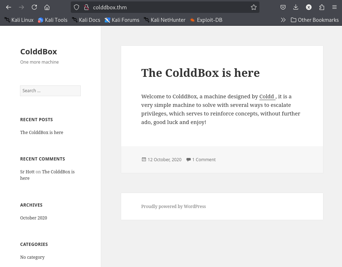Open recent post 'The ColddBox is here'
Viewport: 342px width, 267px height.
click(x=42, y=132)
